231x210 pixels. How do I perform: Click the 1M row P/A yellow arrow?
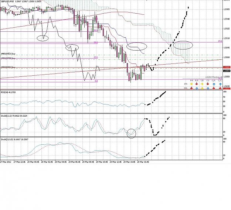click(191, 84)
